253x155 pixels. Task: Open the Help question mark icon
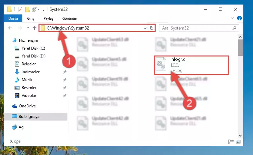tap(239, 18)
